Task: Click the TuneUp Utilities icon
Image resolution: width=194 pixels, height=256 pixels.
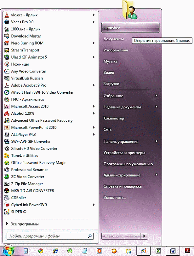Action: [x=7, y=156]
